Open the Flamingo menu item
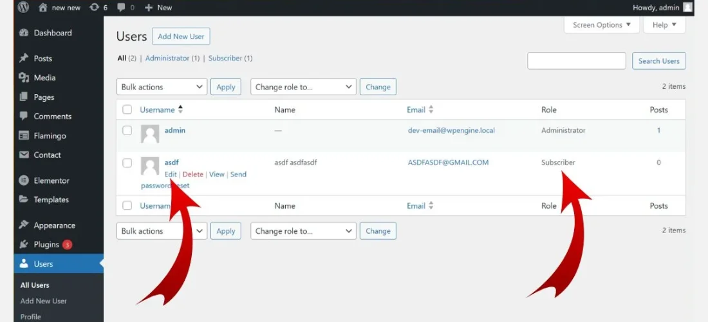The width and height of the screenshot is (708, 322). [x=50, y=136]
